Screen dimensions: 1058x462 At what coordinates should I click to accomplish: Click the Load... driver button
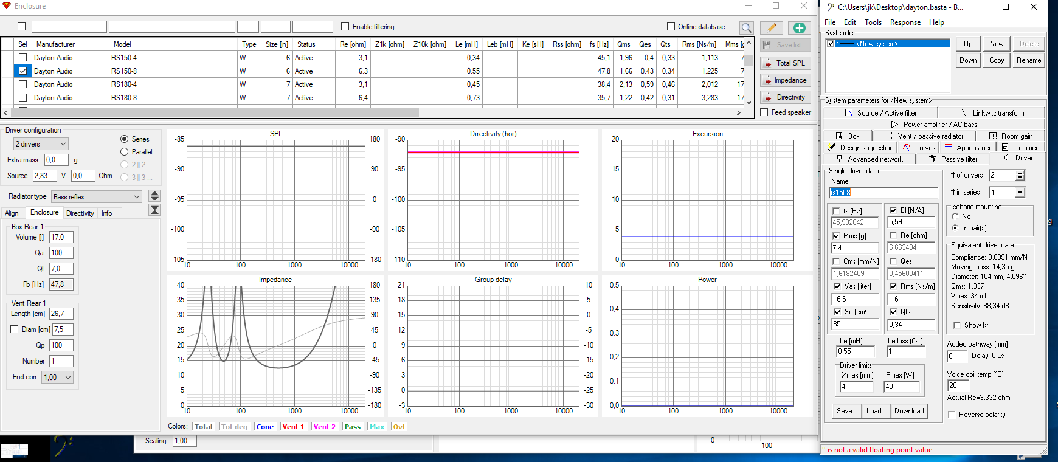point(876,411)
